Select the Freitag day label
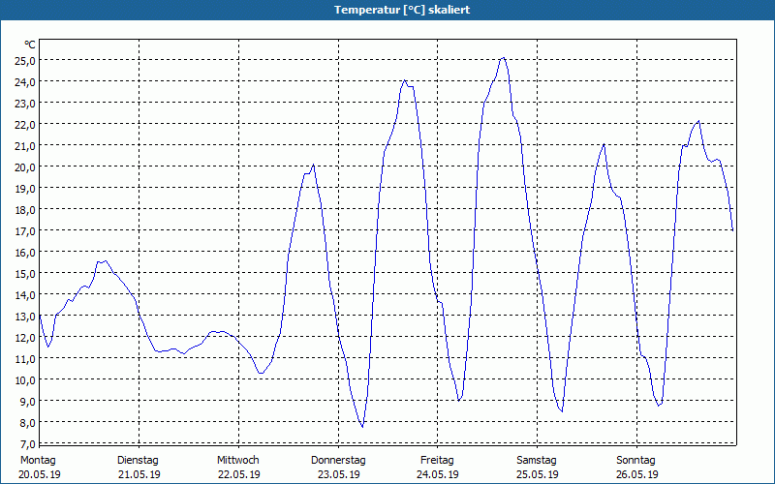Image resolution: width=775 pixels, height=484 pixels. click(437, 461)
